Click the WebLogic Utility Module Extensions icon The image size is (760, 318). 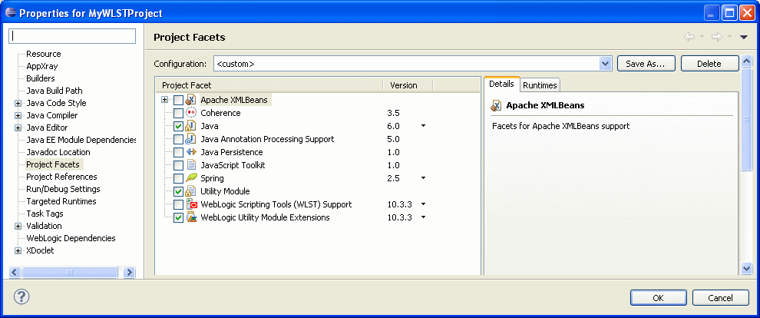point(191,217)
